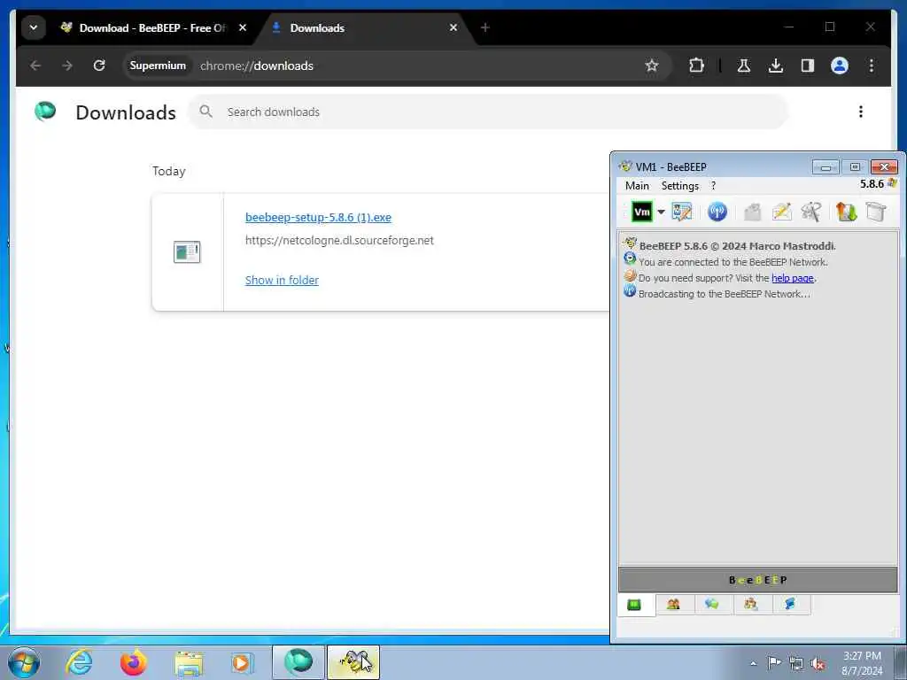Screen dimensions: 907x680
Task: Click Show in folder for the downloaded file
Action: point(282,280)
